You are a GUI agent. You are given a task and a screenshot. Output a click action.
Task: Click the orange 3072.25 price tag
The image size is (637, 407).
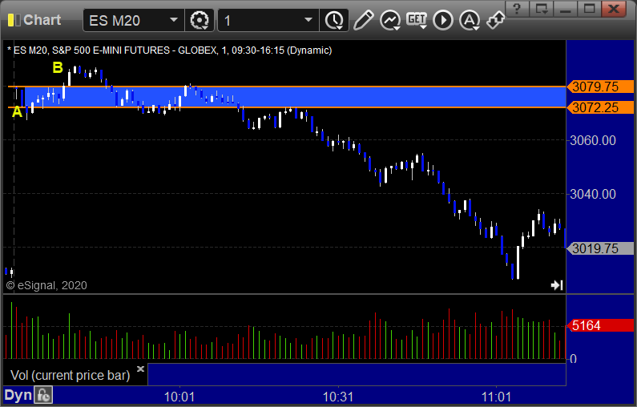[600, 107]
